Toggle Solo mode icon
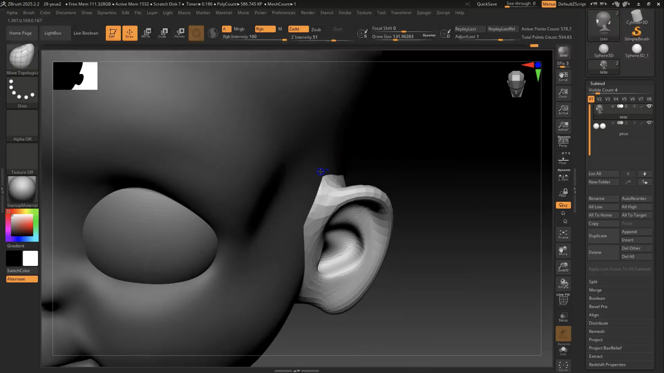 coord(563,350)
